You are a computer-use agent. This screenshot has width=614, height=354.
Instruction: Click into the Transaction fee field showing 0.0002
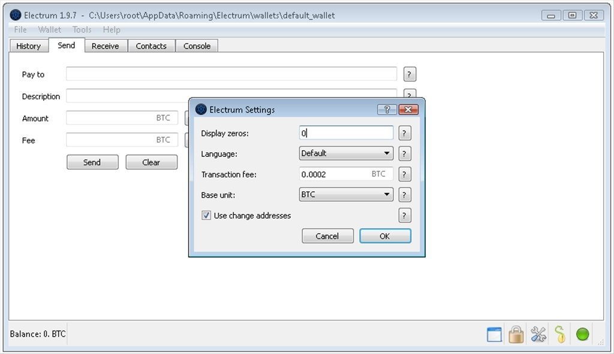(x=346, y=174)
